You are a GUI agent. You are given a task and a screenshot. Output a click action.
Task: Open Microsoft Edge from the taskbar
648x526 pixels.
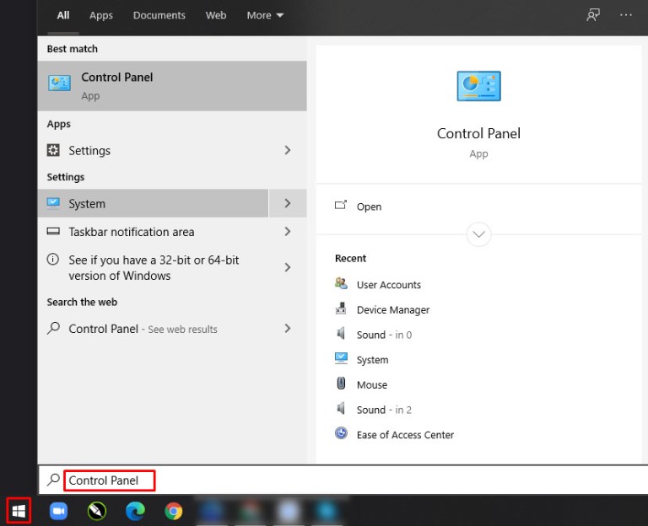135,511
